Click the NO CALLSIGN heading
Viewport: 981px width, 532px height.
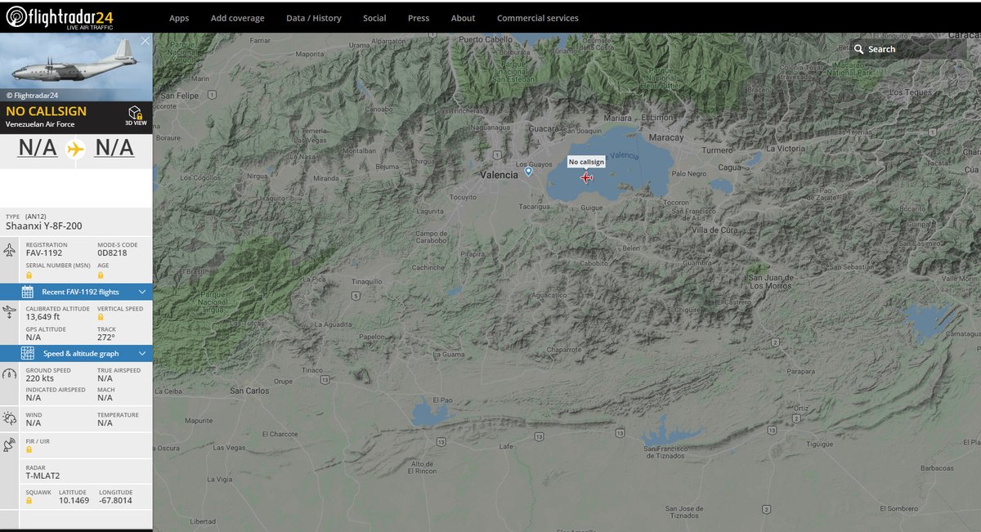pos(46,111)
